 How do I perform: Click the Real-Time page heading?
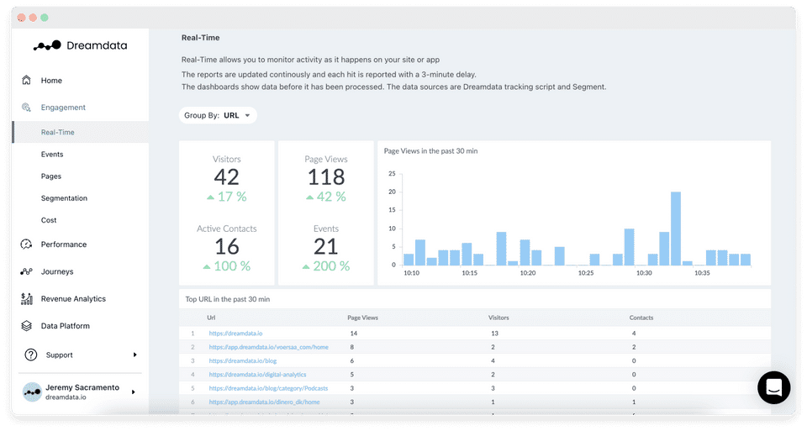(200, 38)
